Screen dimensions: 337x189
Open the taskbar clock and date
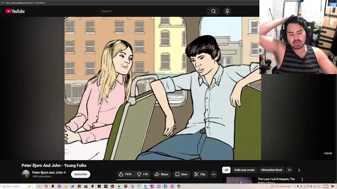tap(325, 186)
